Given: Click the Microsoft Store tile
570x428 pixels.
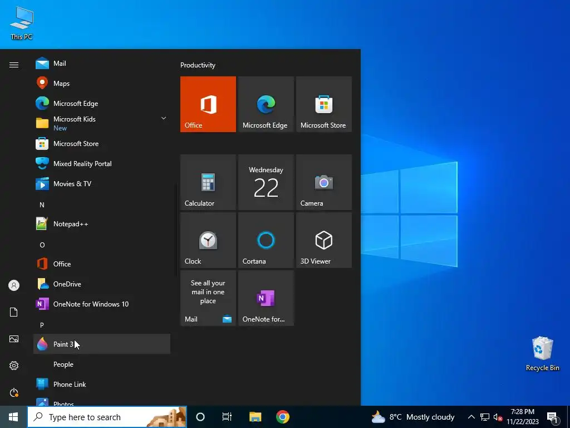Looking at the screenshot, I should point(324,104).
